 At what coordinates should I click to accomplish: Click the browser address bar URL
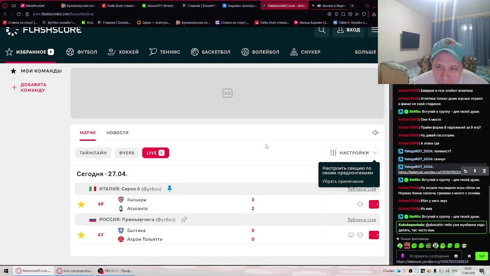click(x=63, y=14)
